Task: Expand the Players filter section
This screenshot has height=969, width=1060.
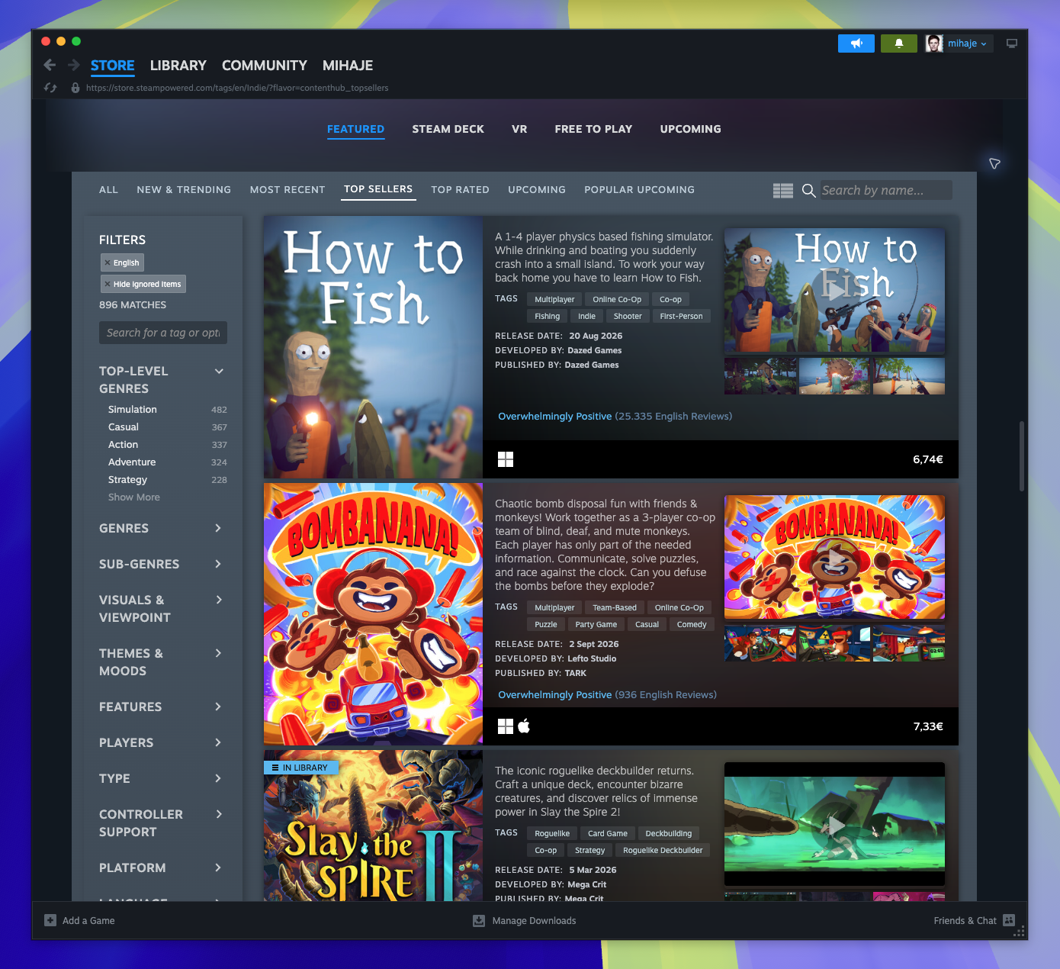Action: pos(218,742)
